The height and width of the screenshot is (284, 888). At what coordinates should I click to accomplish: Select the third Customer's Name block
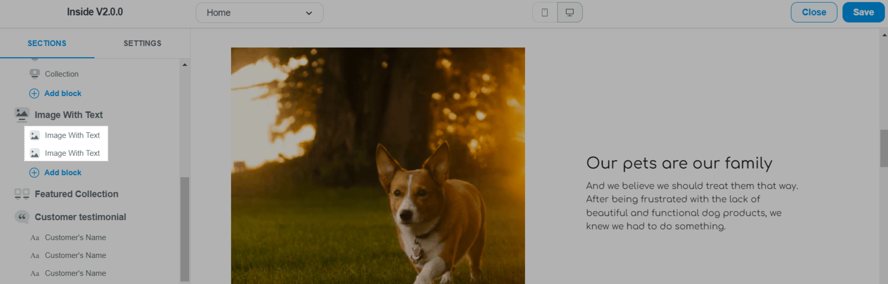coord(75,273)
